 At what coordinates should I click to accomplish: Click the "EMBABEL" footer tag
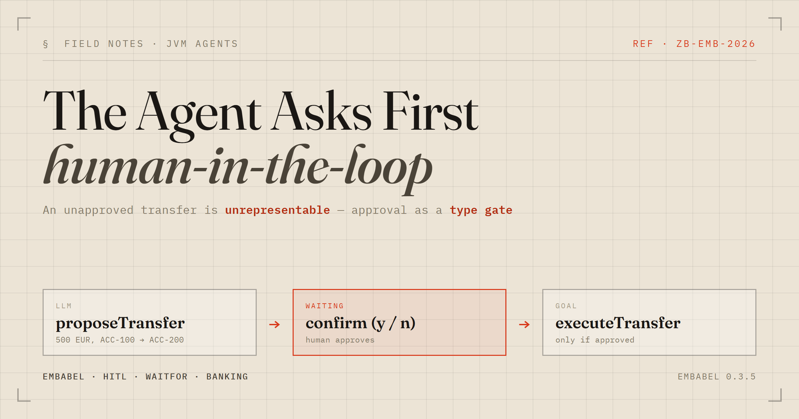click(64, 377)
